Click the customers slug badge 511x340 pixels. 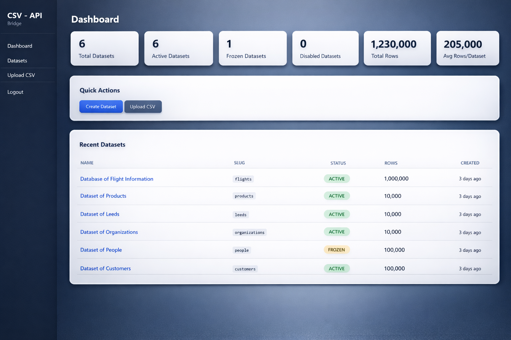(x=245, y=269)
